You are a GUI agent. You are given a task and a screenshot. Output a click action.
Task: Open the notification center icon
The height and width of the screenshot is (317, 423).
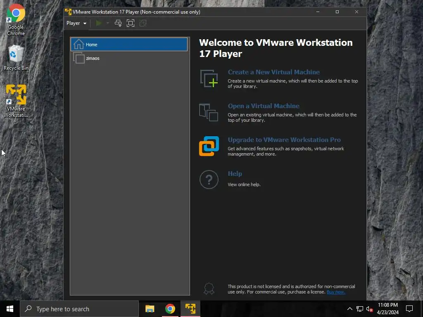(x=409, y=309)
